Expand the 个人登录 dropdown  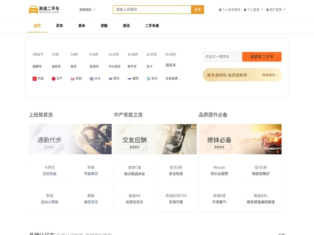253,10
